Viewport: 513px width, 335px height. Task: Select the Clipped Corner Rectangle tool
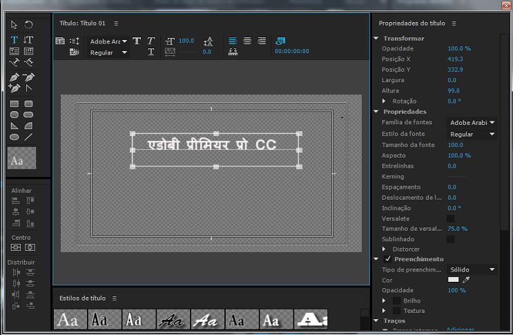[x=14, y=115]
